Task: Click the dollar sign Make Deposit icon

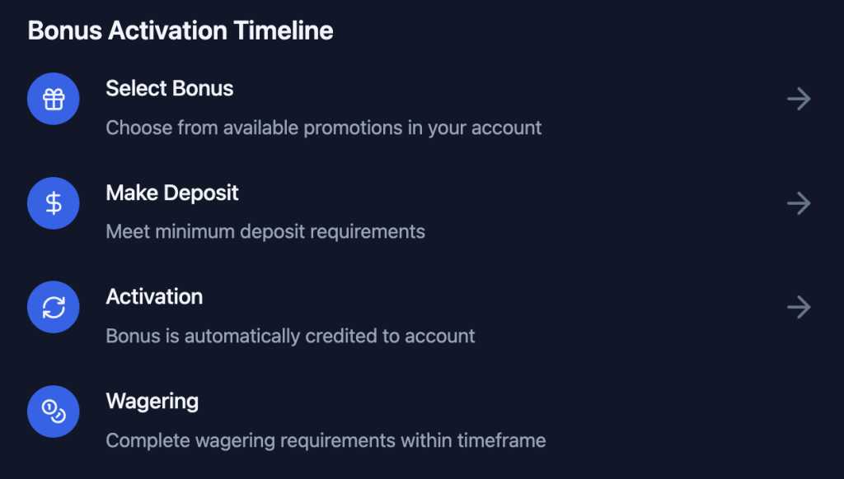Action: (x=54, y=203)
